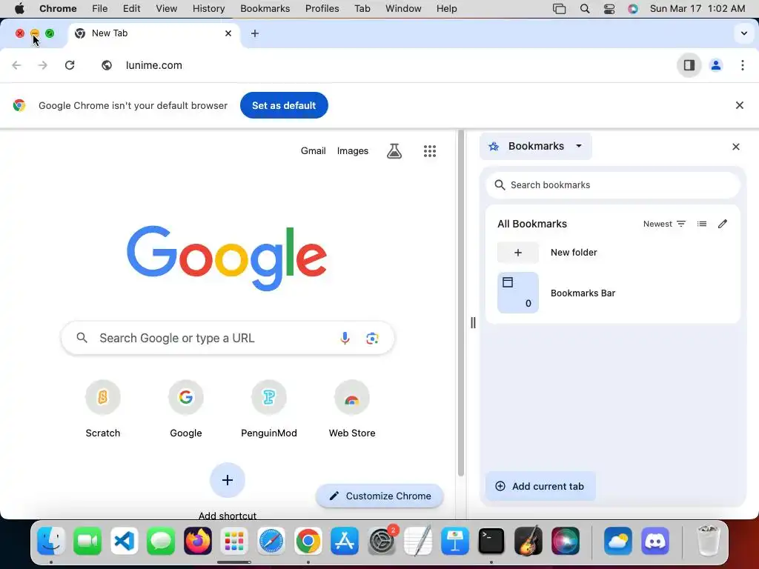Viewport: 759px width, 569px height.
Task: Close the Bookmarks side panel
Action: click(736, 147)
